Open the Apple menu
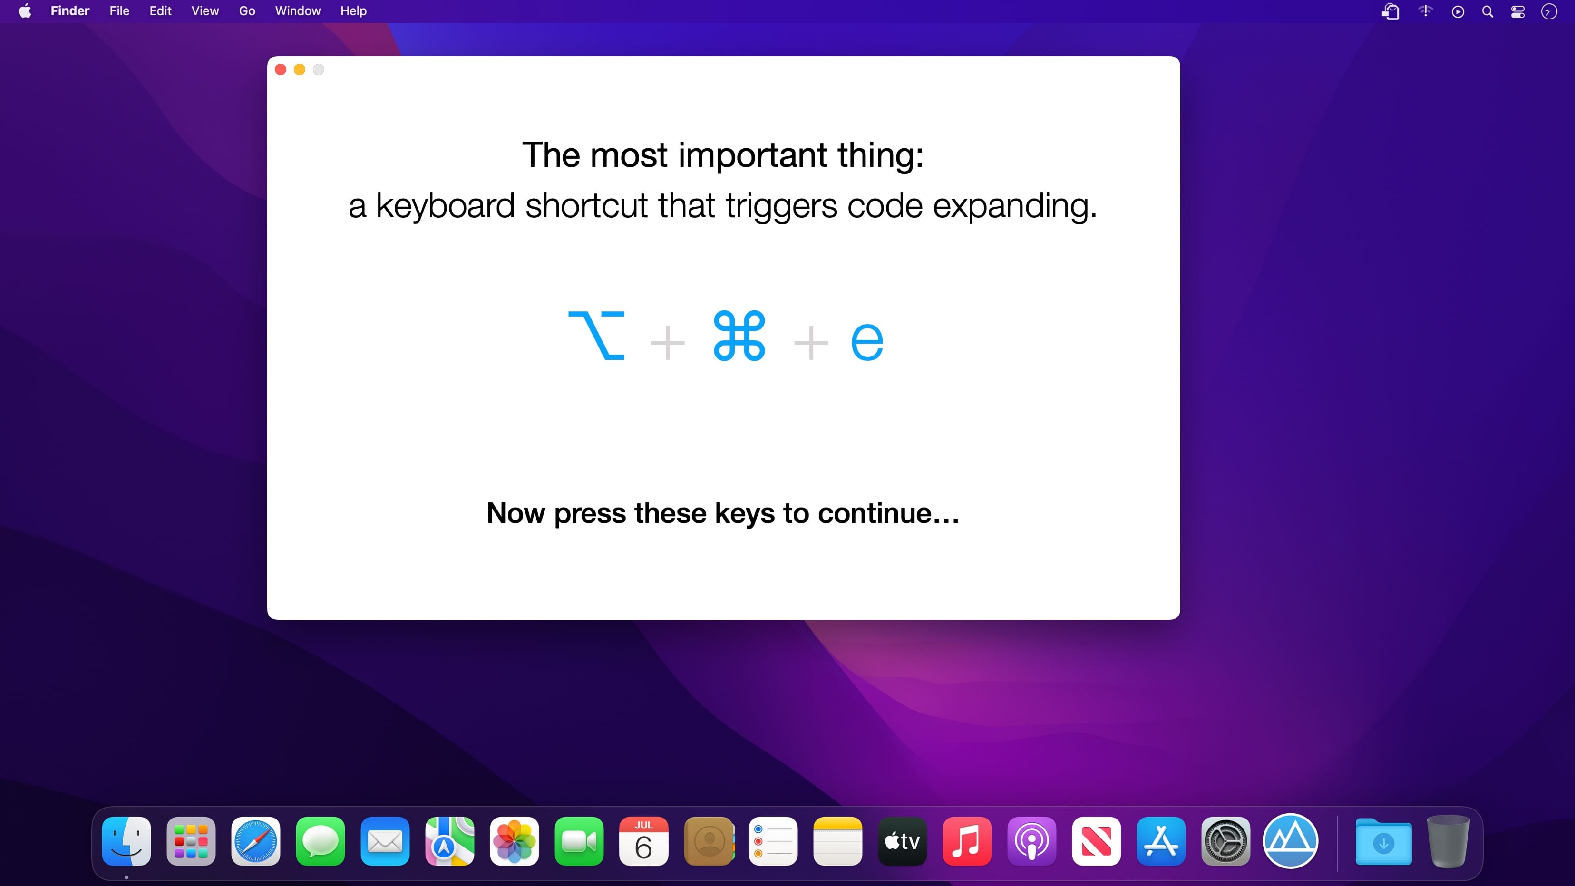The height and width of the screenshot is (886, 1575). pyautogui.click(x=25, y=11)
